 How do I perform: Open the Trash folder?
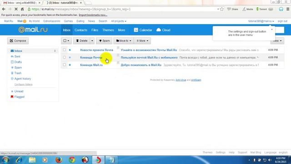[x=18, y=73]
